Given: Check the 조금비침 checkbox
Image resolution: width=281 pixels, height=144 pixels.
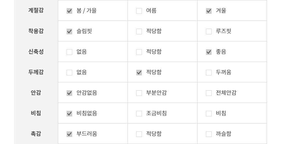Looking at the screenshot, I should tap(139, 114).
